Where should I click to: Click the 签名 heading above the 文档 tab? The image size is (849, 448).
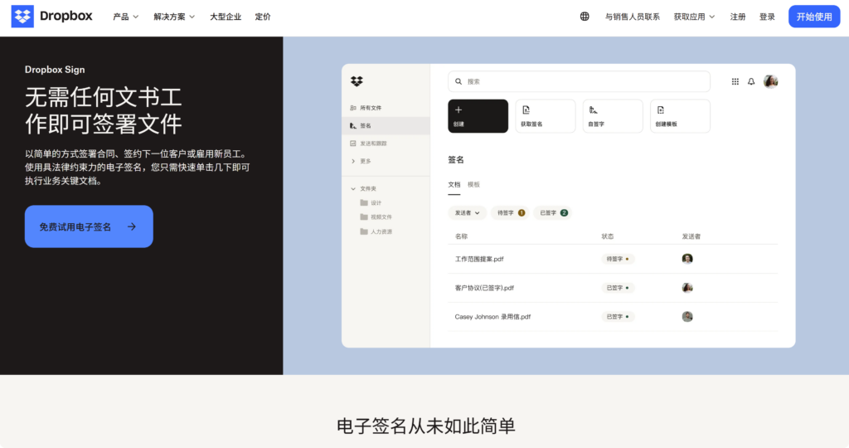[456, 160]
